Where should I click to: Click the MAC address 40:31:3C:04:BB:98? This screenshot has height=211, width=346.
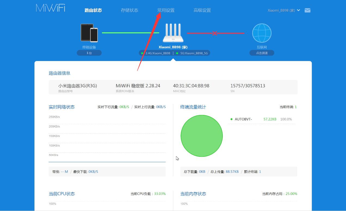click(191, 86)
